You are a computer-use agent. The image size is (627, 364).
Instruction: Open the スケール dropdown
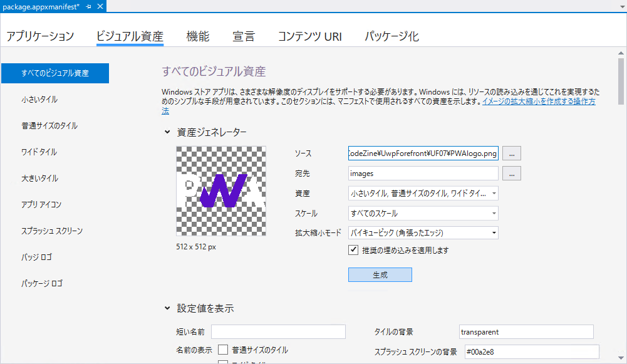click(423, 213)
